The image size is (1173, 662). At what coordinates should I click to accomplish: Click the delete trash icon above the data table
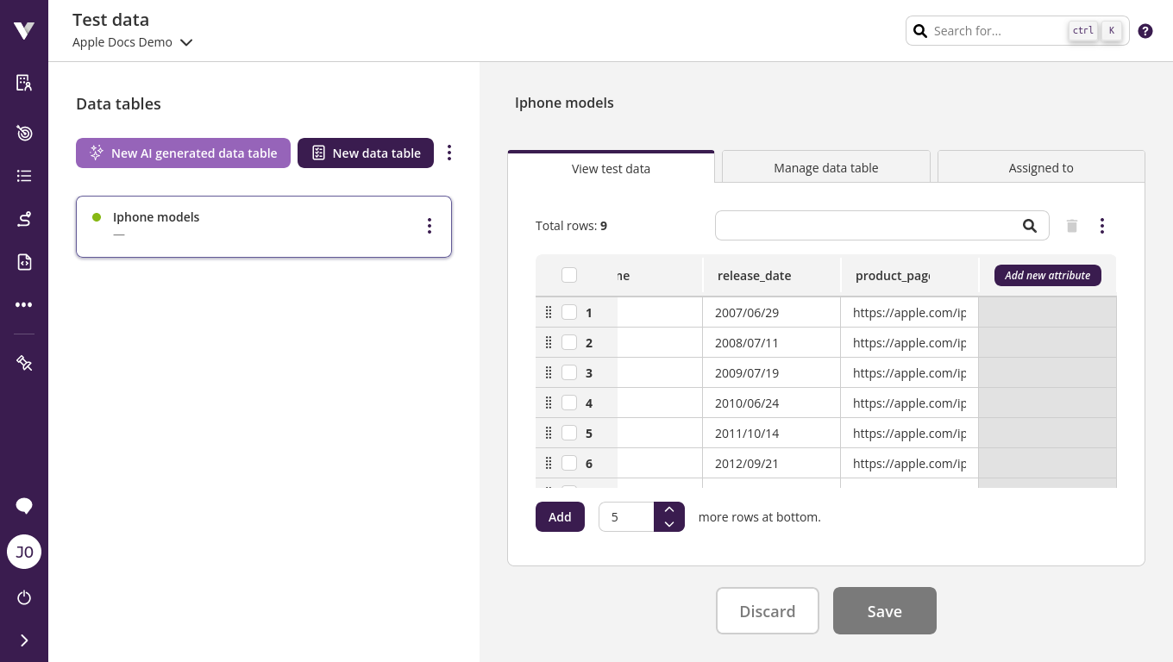1072,225
